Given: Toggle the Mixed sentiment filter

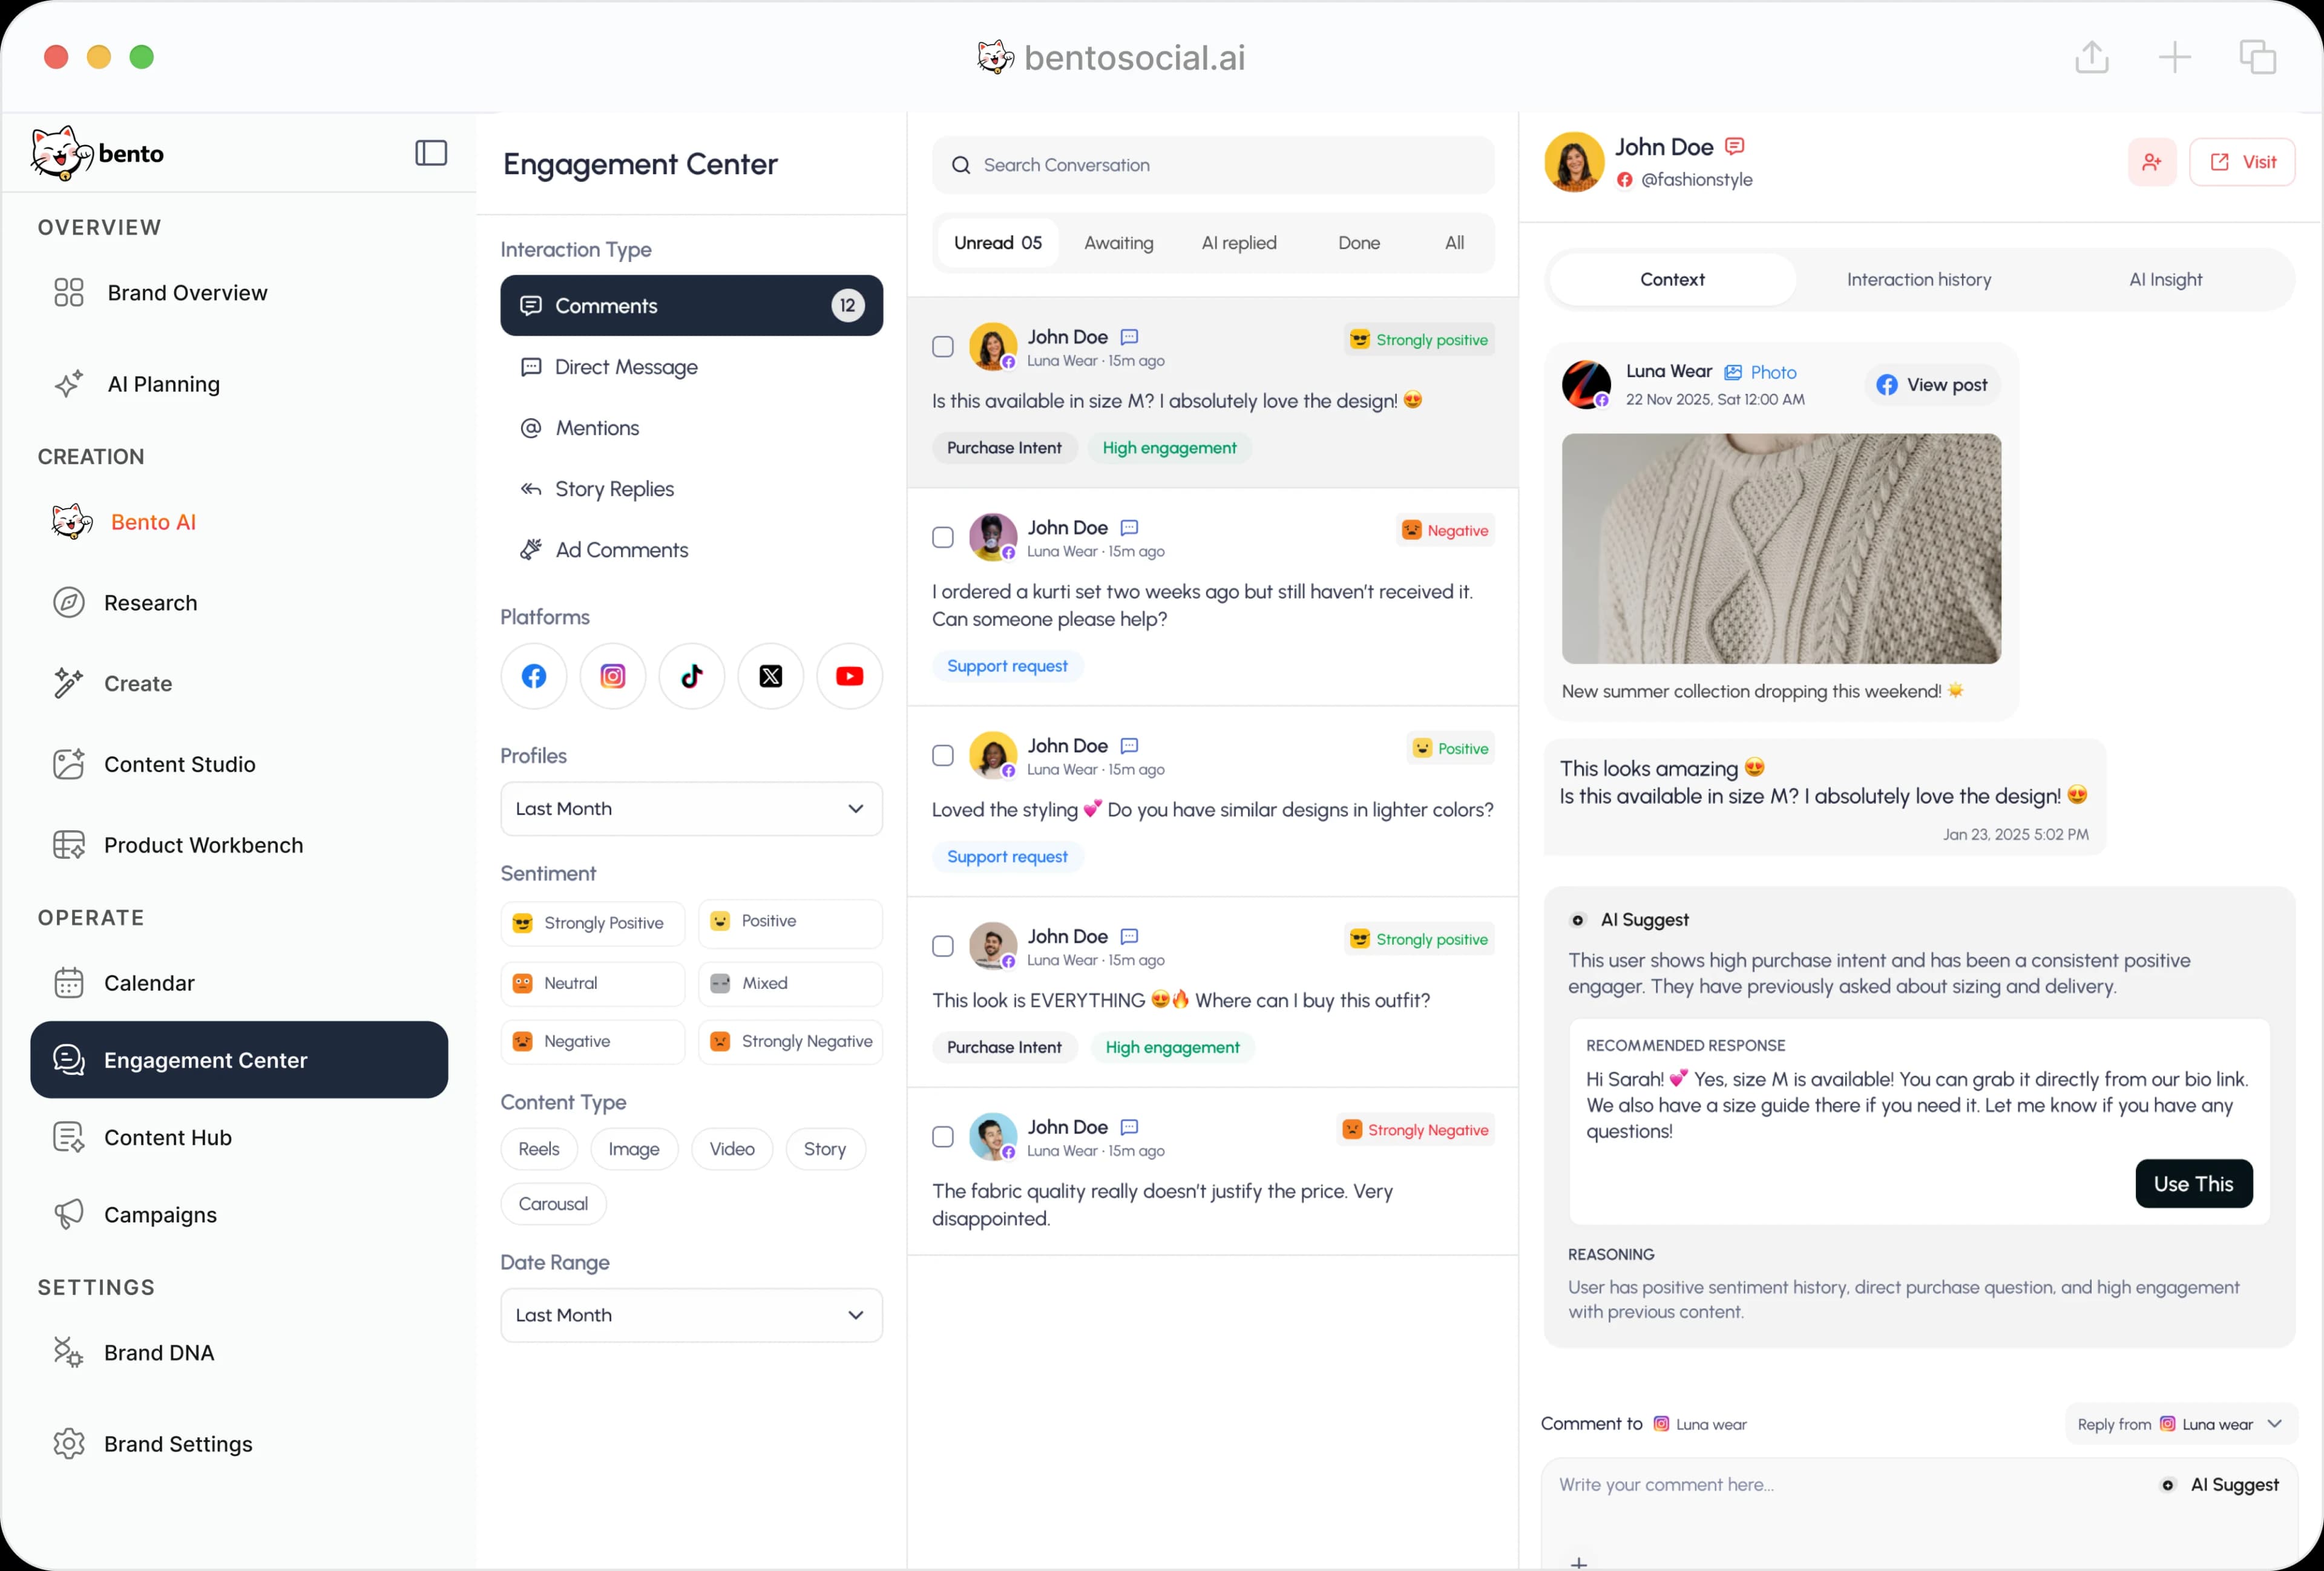Looking at the screenshot, I should pos(790,984).
